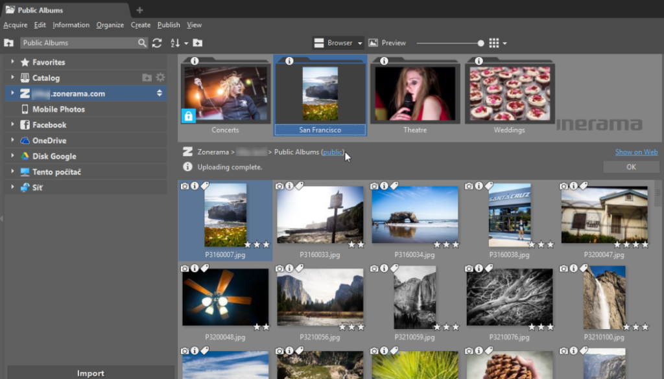Select the P3160034.jpg beach arch photo
664x379 pixels.
(415, 215)
